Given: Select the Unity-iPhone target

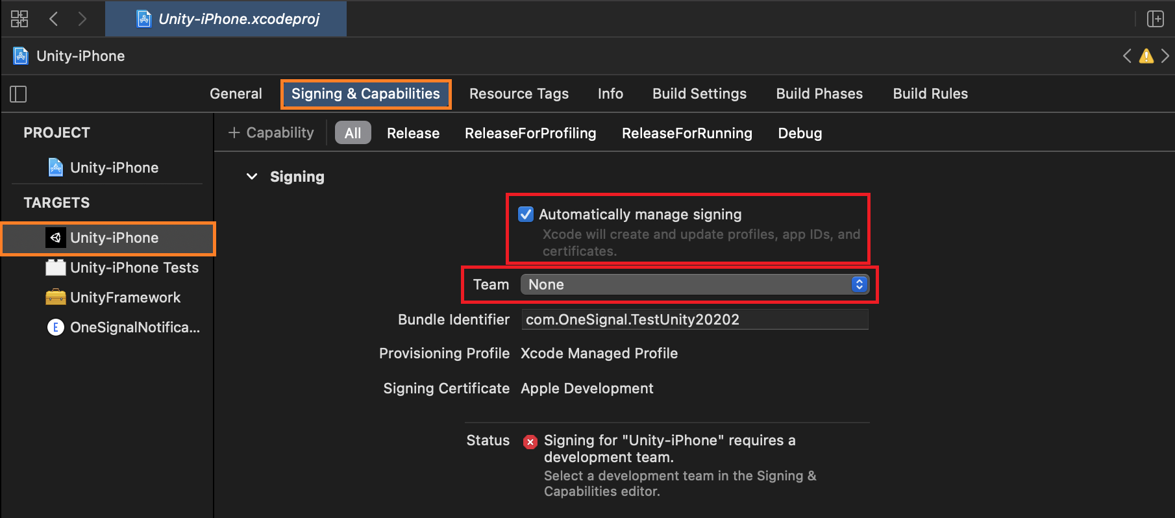Looking at the screenshot, I should point(108,238).
